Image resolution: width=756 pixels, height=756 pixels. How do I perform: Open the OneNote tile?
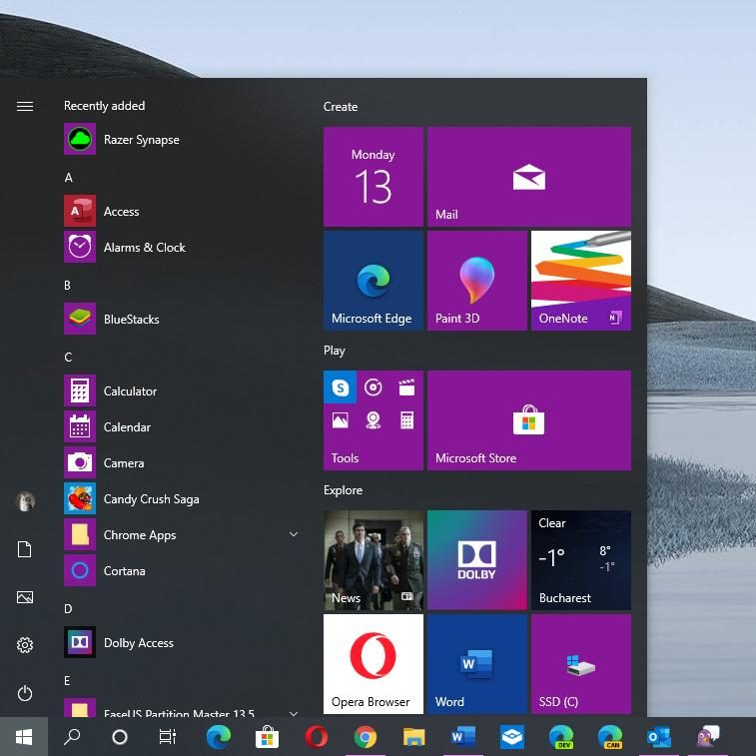tap(581, 281)
